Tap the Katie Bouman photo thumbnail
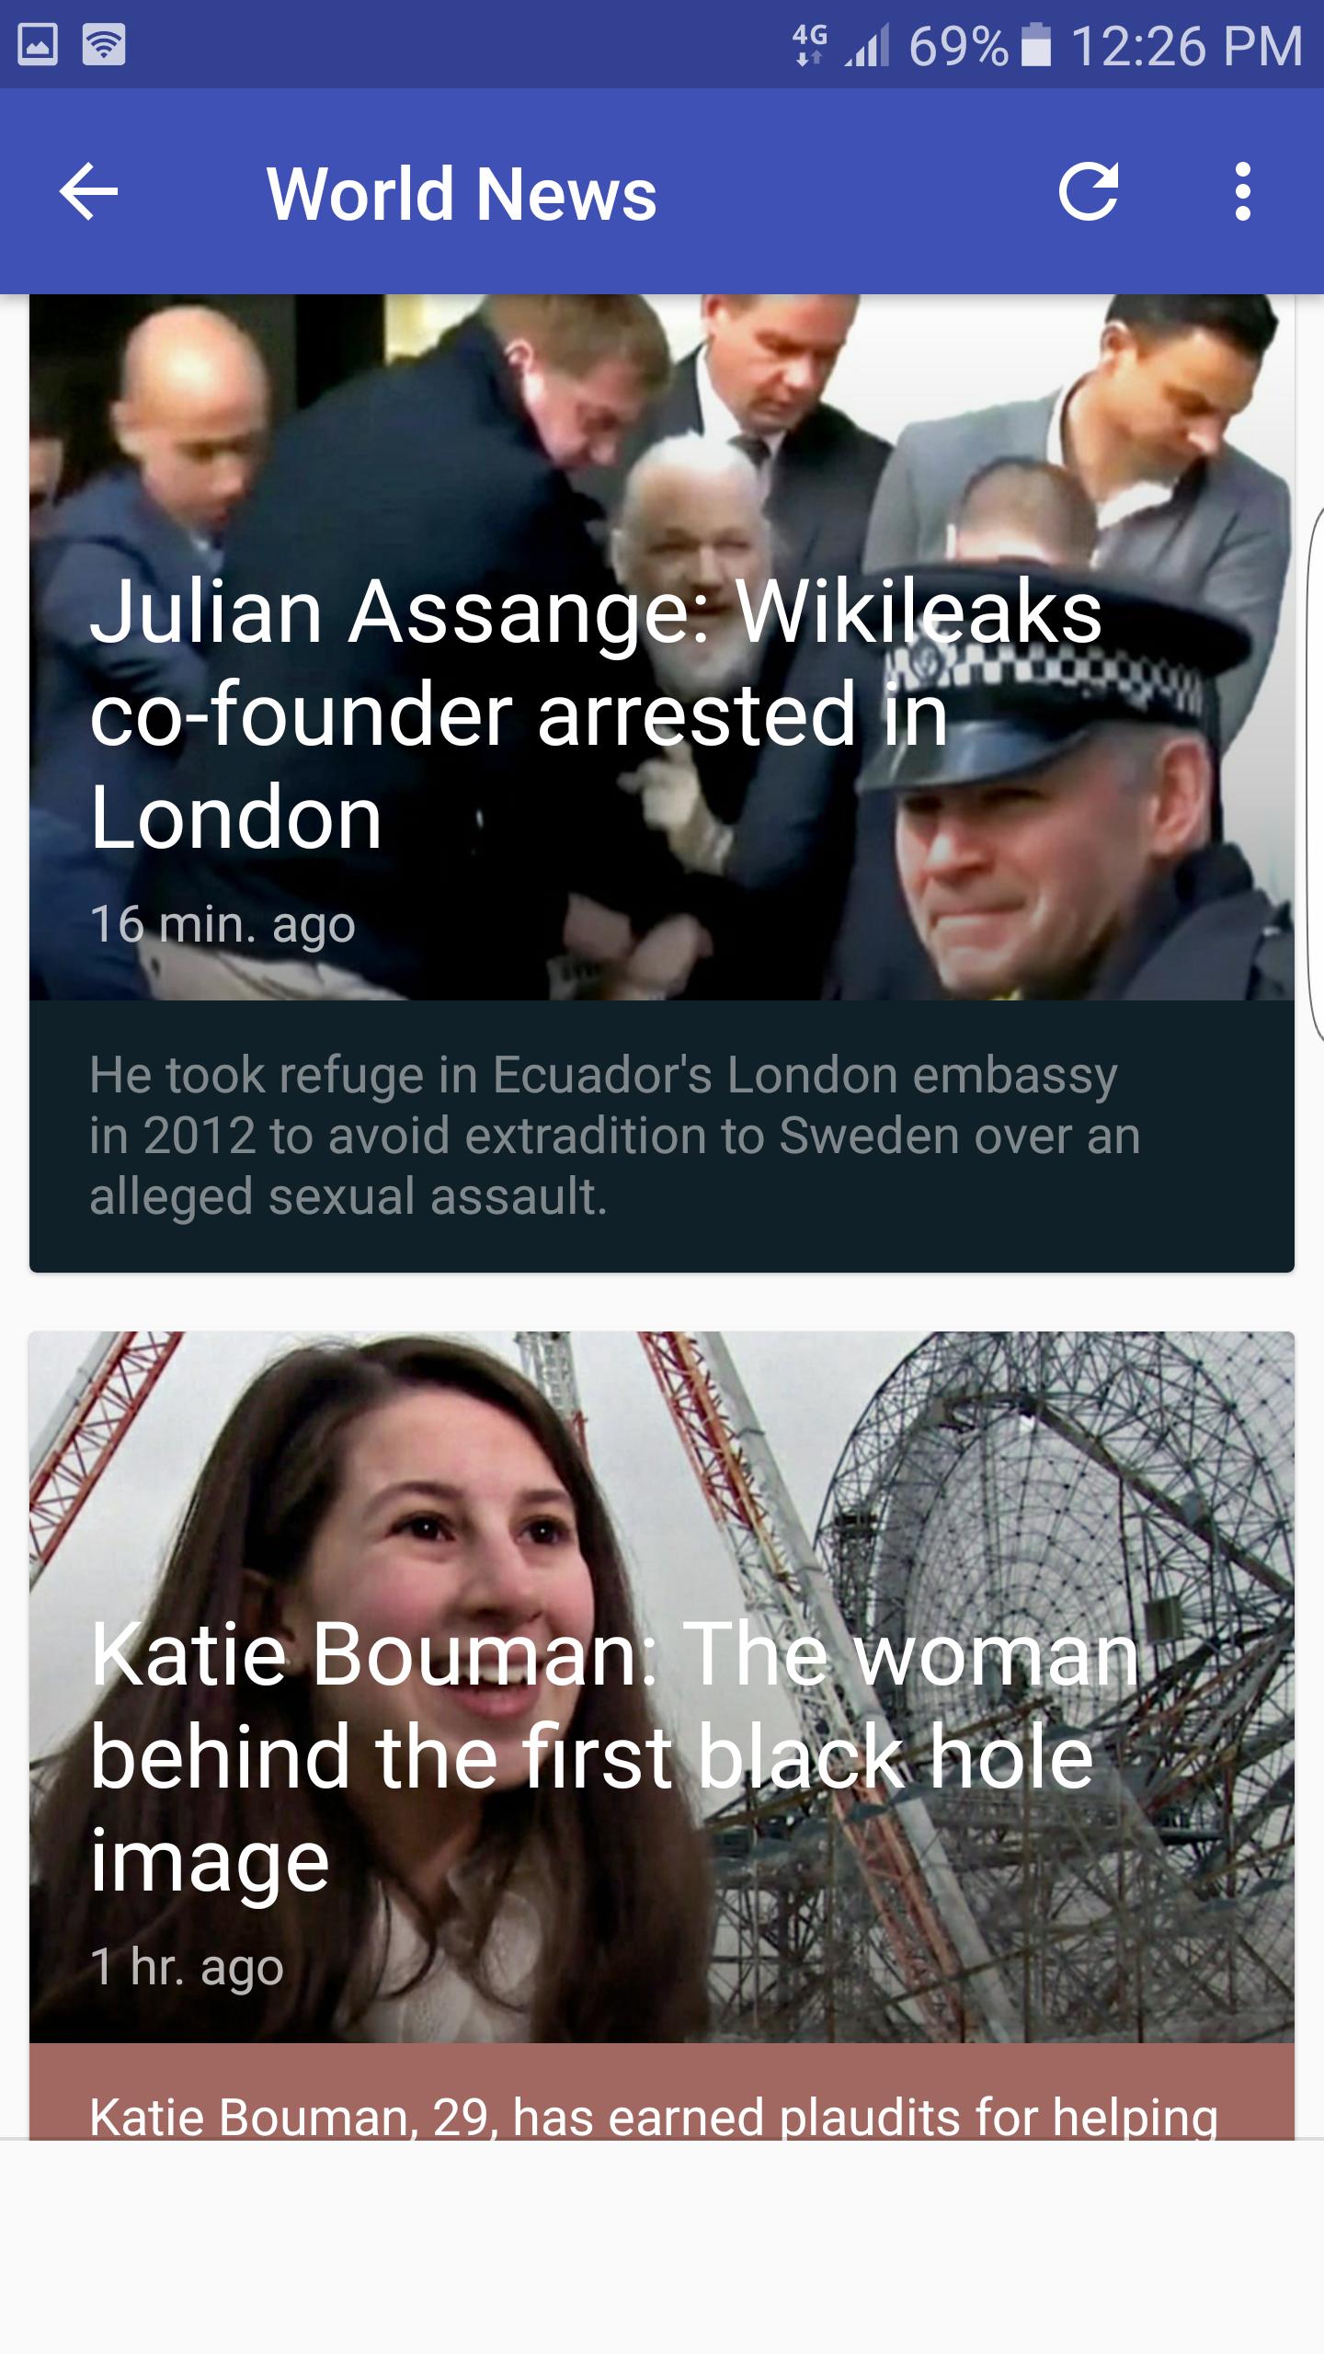Image resolution: width=1324 pixels, height=2354 pixels. pos(662,1687)
